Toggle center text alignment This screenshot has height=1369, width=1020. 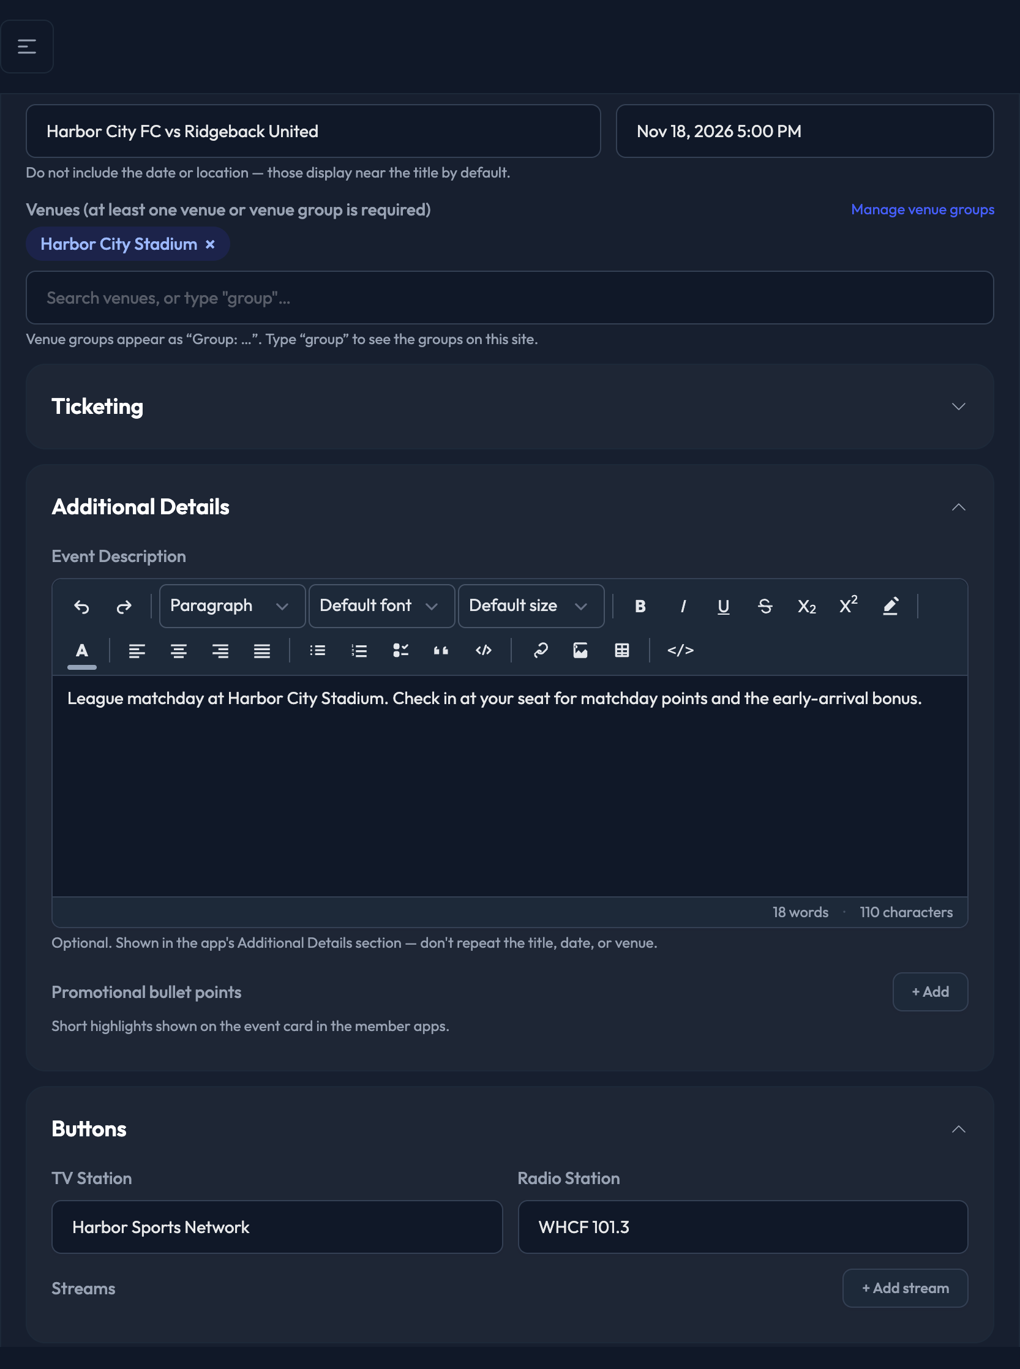pyautogui.click(x=179, y=650)
